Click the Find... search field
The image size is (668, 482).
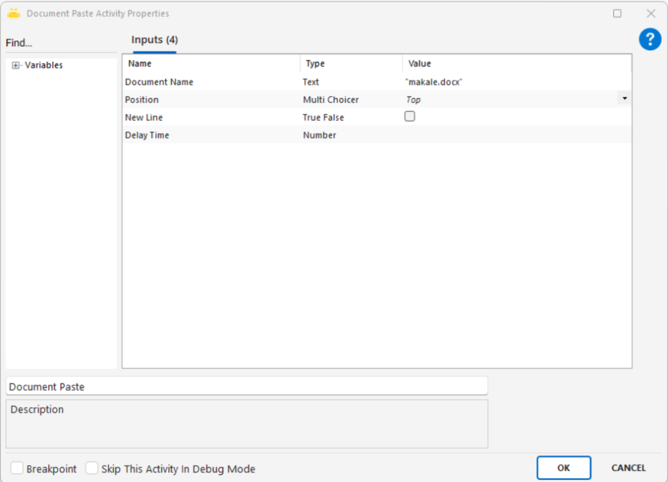(x=61, y=43)
